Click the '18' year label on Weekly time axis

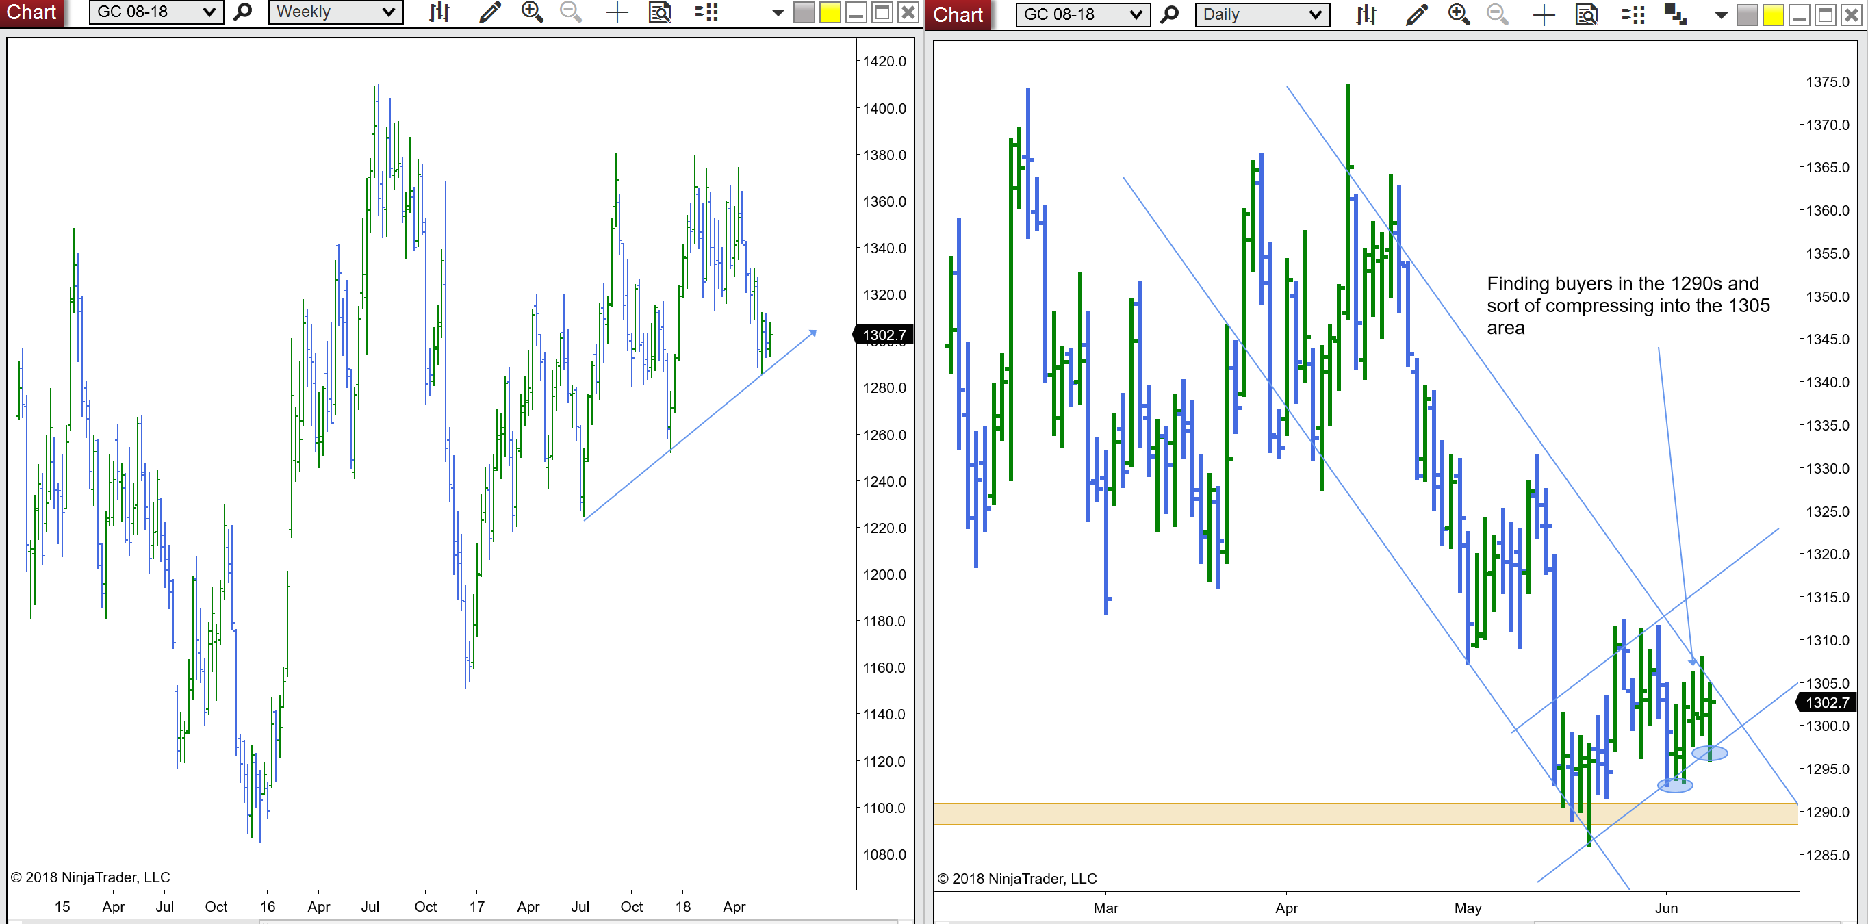[x=683, y=907]
